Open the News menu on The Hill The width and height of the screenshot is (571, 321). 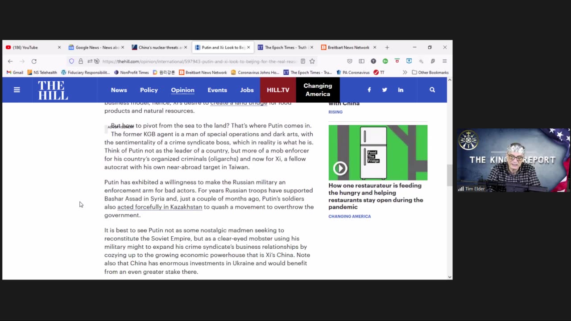click(119, 90)
